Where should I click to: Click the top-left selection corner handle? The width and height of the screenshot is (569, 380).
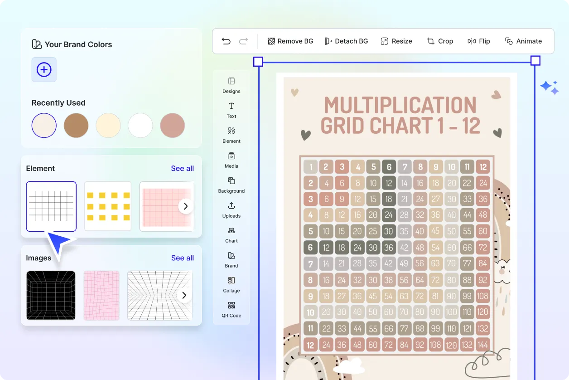point(258,61)
